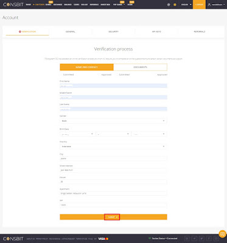Click the Socket Status indicator icon
This screenshot has width=227, height=243.
(150, 239)
